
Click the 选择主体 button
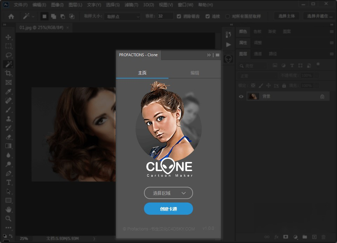point(287,16)
